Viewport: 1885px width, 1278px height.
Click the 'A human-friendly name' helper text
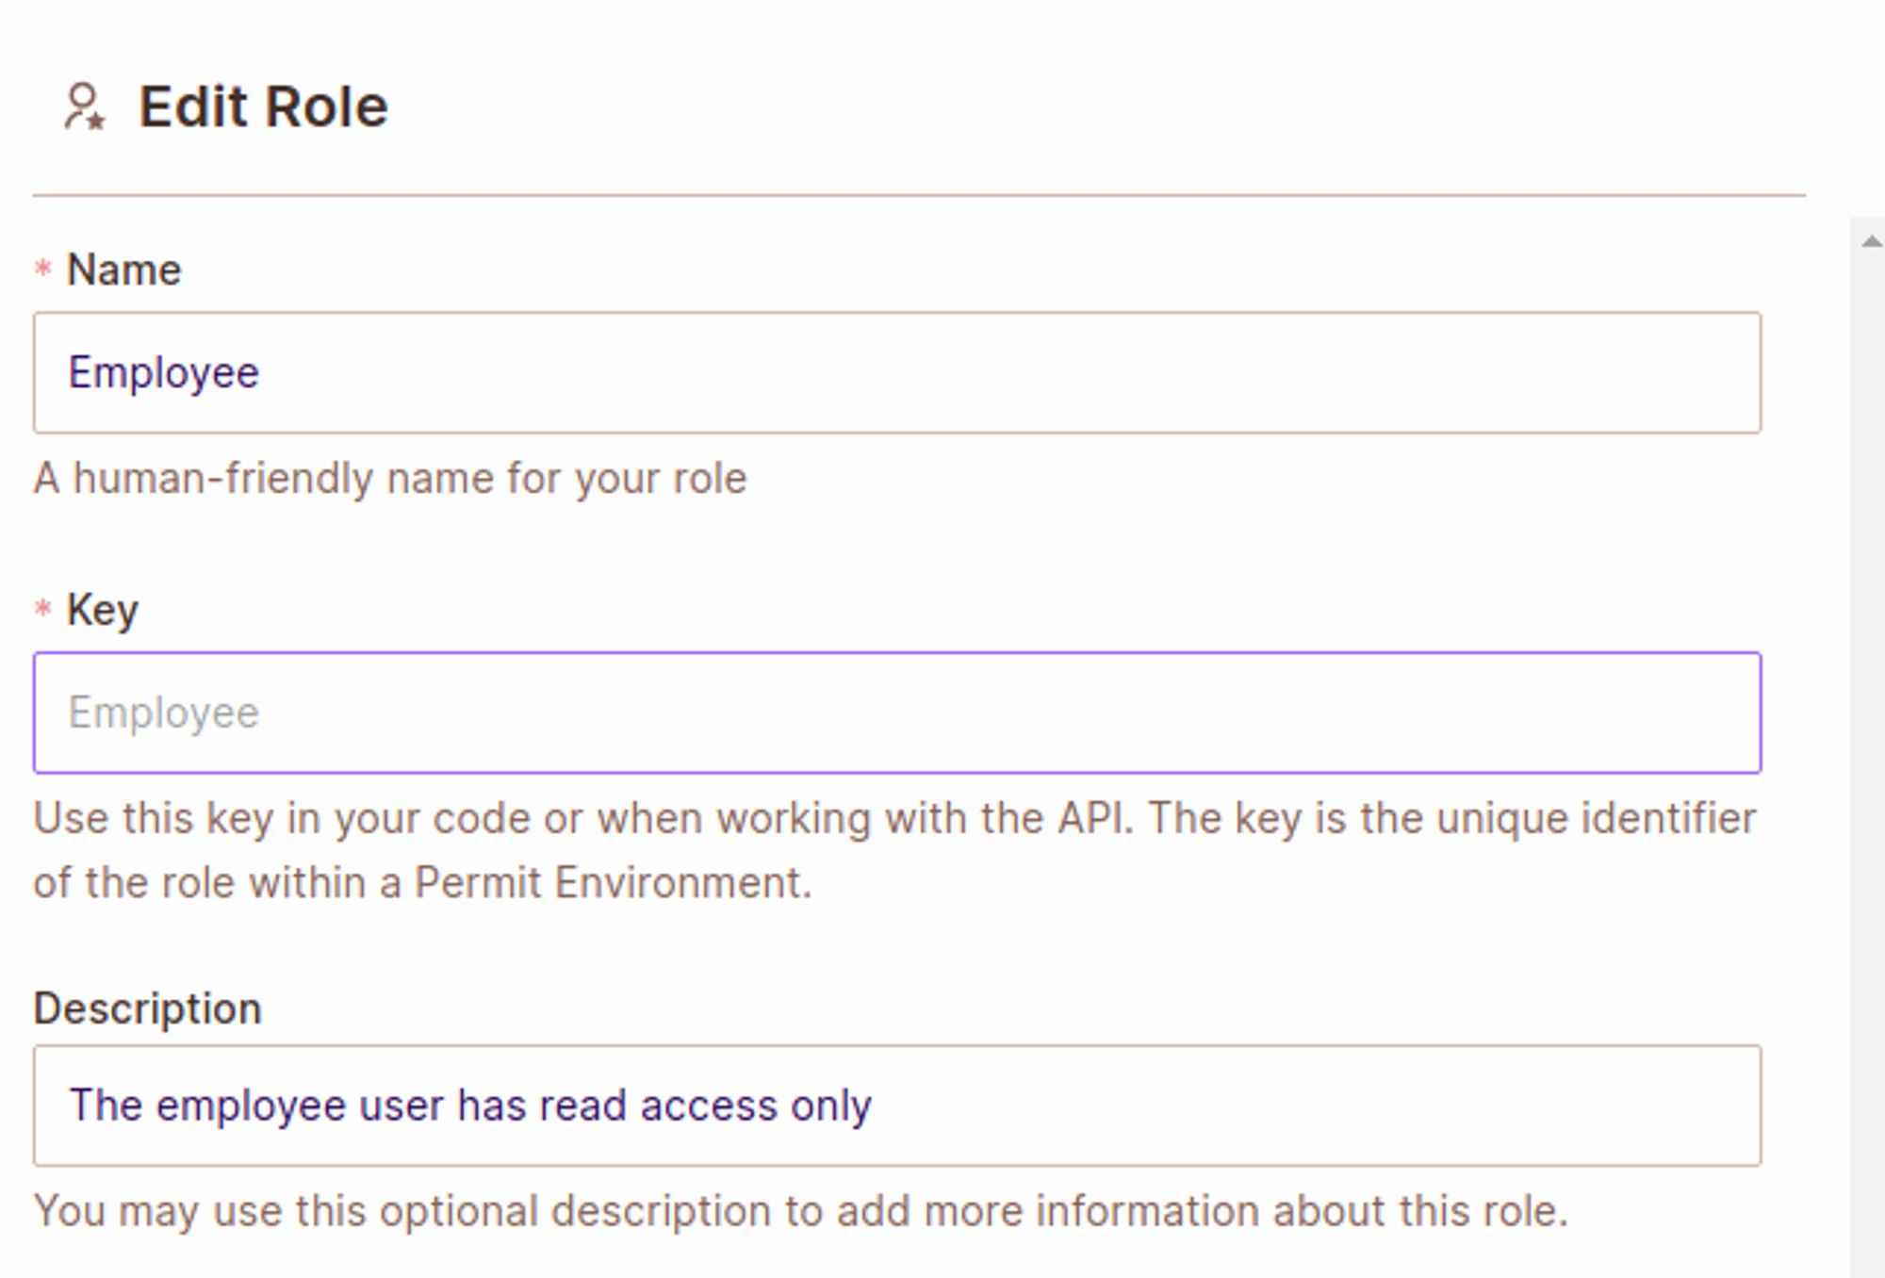tap(390, 479)
